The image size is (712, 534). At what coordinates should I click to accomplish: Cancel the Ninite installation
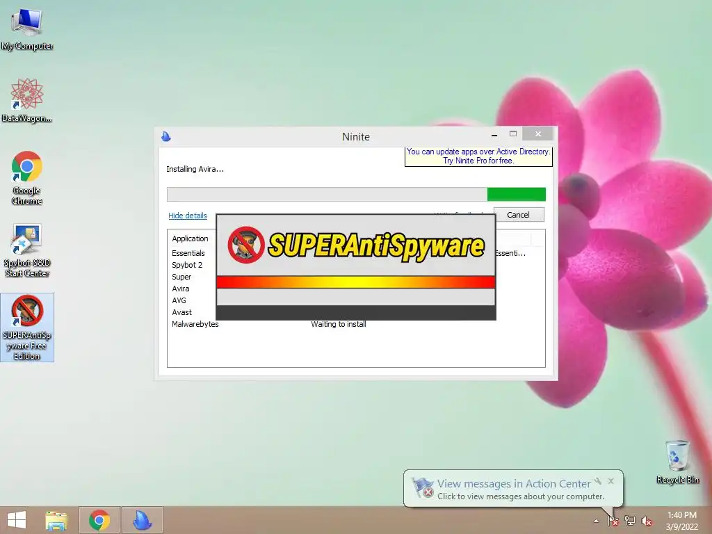(519, 215)
